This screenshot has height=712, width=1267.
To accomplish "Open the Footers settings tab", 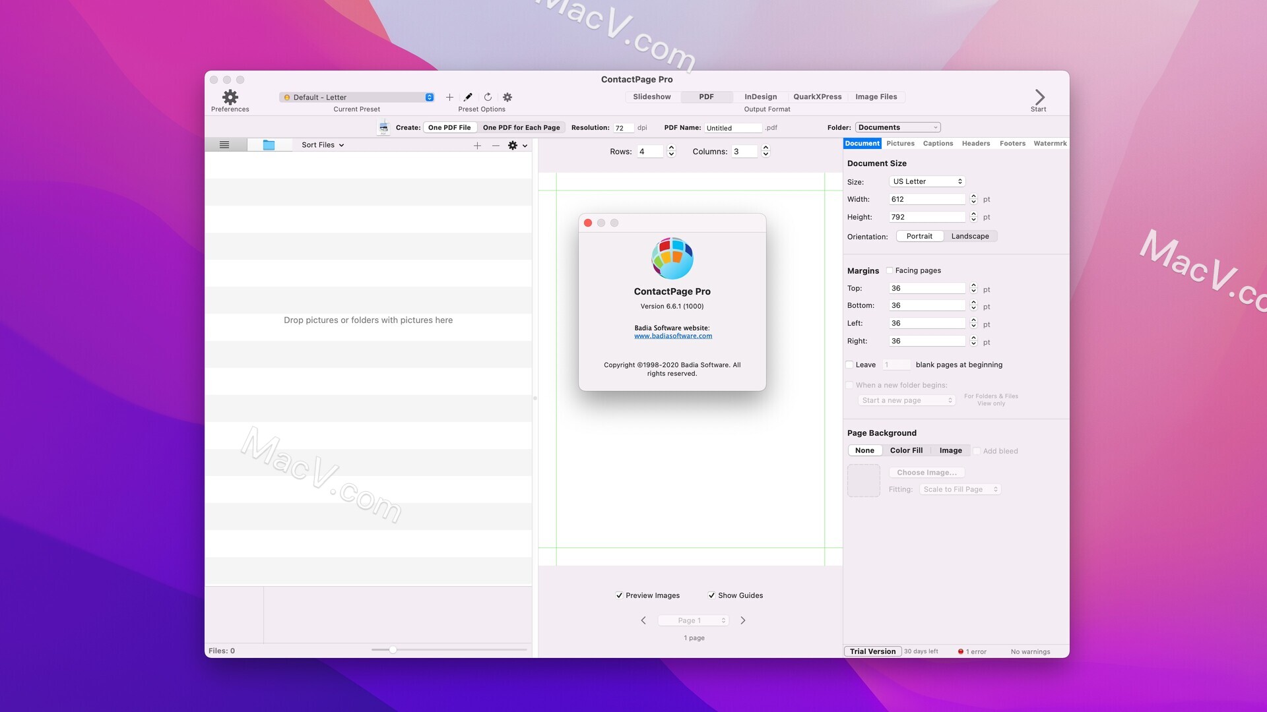I will tap(1012, 143).
